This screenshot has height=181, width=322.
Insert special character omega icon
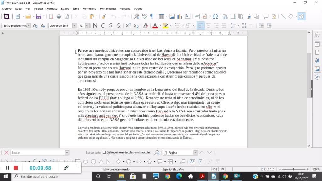click(x=215, y=16)
